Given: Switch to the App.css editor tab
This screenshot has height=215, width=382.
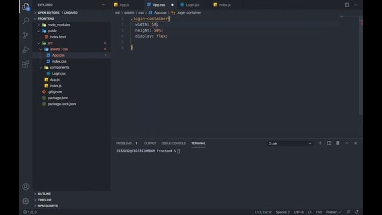Looking at the screenshot, I should 159,5.
